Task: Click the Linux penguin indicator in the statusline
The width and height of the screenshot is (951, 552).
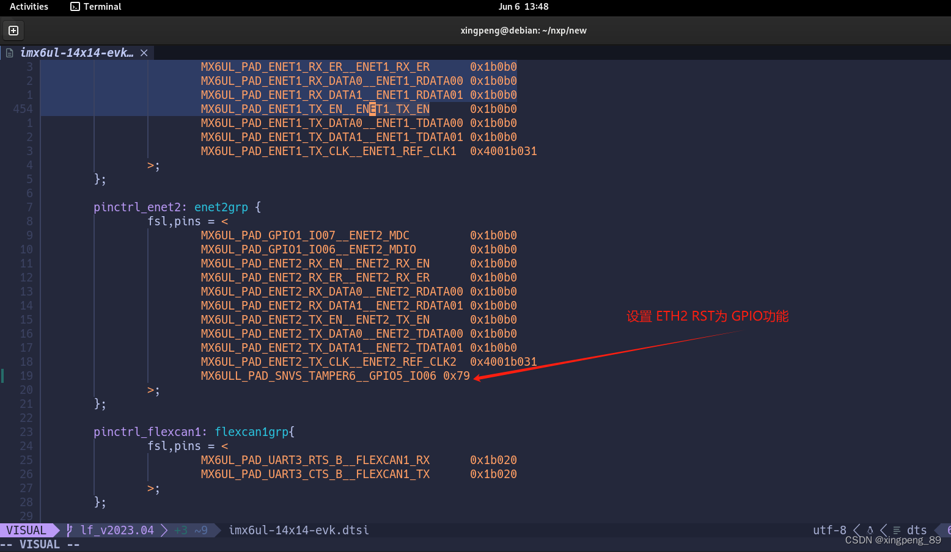Action: pyautogui.click(x=870, y=530)
